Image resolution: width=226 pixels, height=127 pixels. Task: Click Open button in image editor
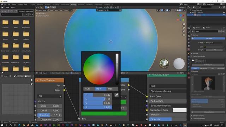coord(28,76)
